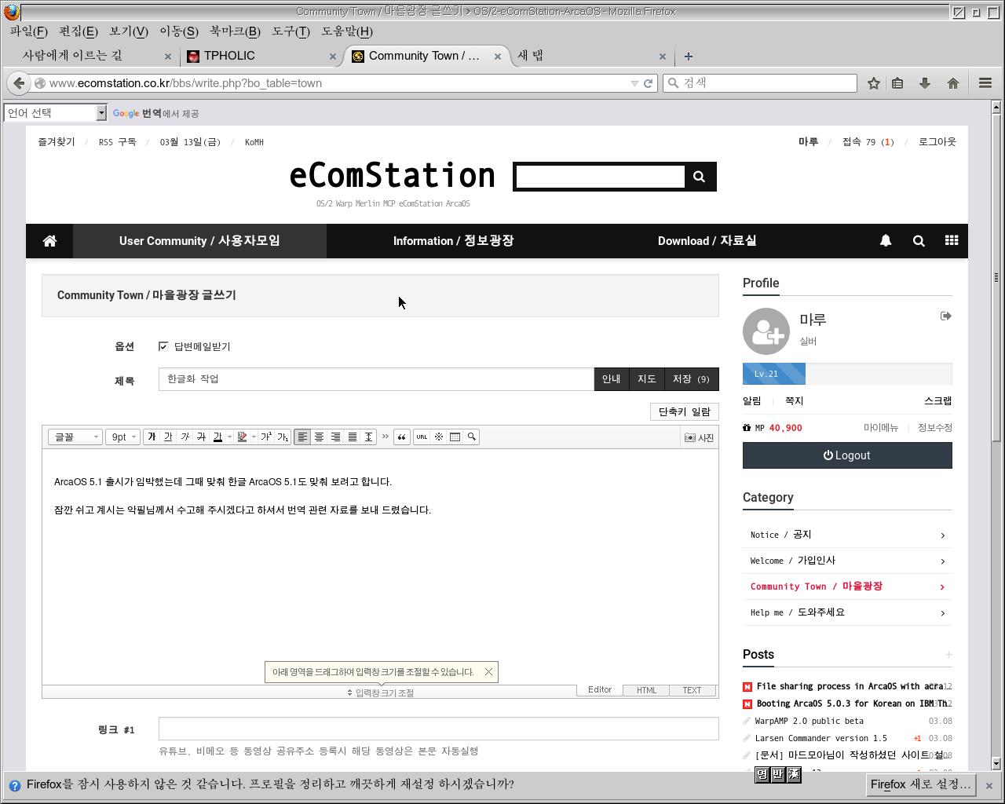Align text left in the editor
Image resolution: width=1005 pixels, height=804 pixels.
302,437
